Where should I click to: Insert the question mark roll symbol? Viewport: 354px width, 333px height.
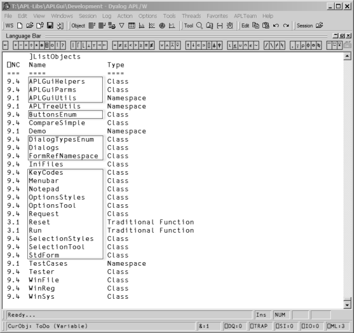[63, 46]
